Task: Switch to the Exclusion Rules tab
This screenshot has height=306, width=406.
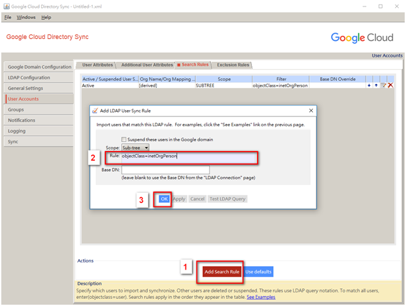Action: click(232, 65)
